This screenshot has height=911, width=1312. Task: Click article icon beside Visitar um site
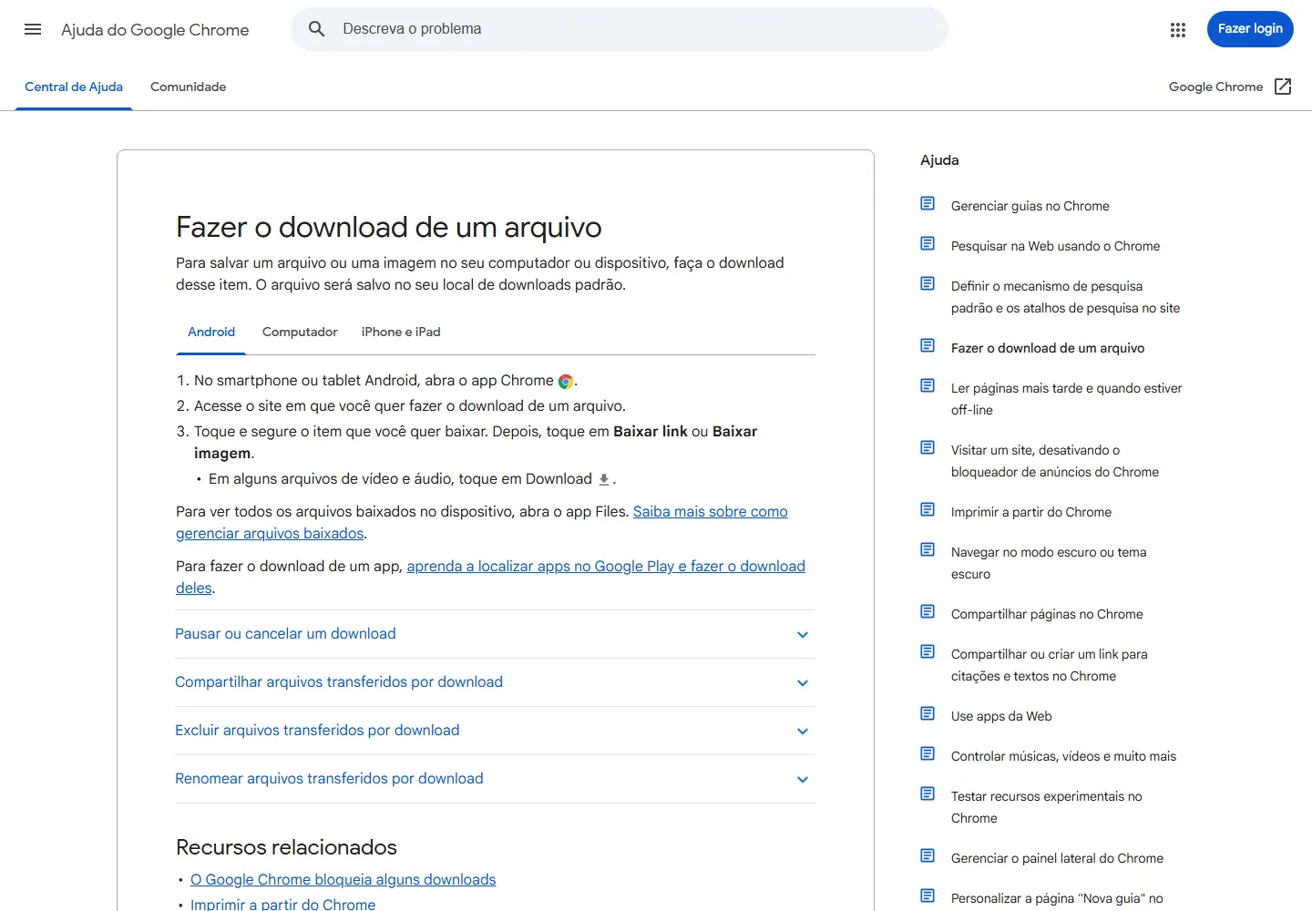click(x=928, y=447)
